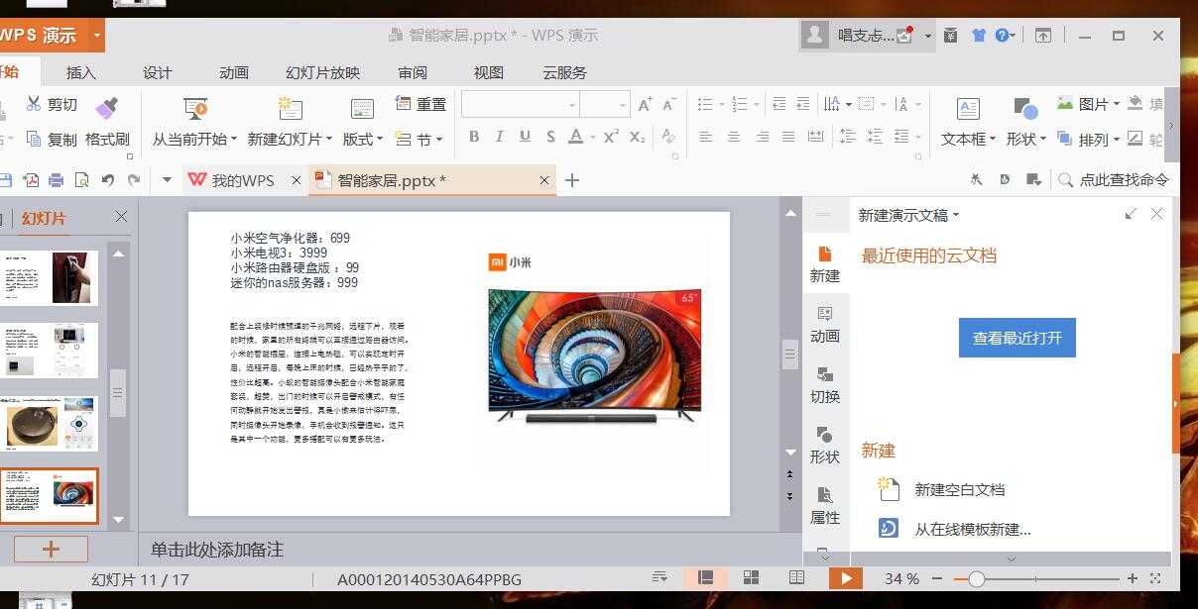The image size is (1198, 609).
Task: Switch to Slide Sorter view in status bar
Action: (x=751, y=578)
